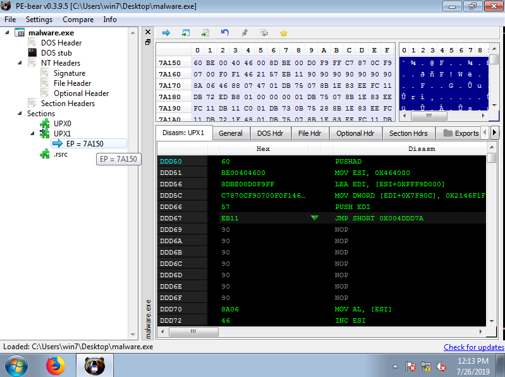505x377 pixels.
Task: Click the Hex column header
Action: coord(263,148)
